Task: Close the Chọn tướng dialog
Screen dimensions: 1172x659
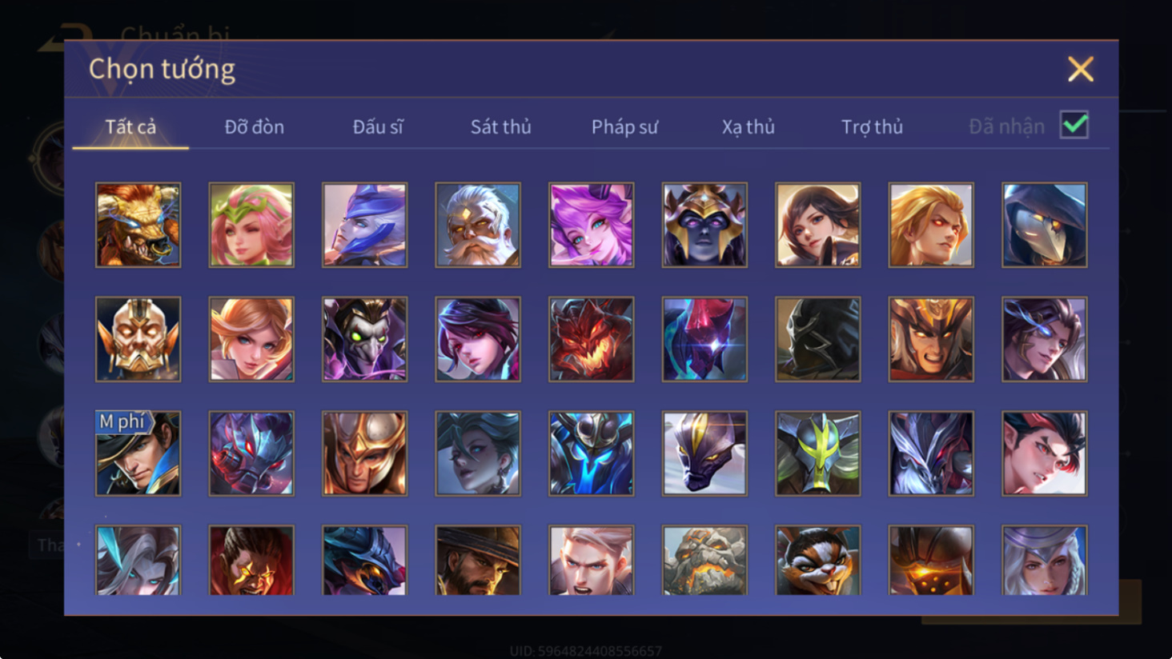Action: coord(1081,70)
